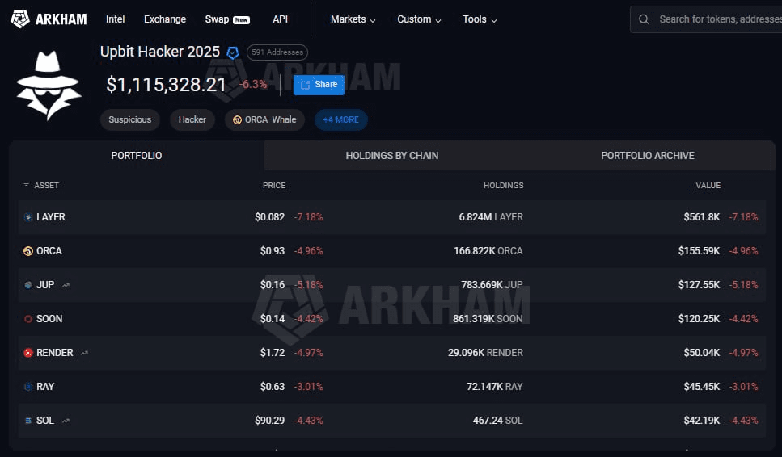Open the Markets dropdown menu

pos(353,19)
